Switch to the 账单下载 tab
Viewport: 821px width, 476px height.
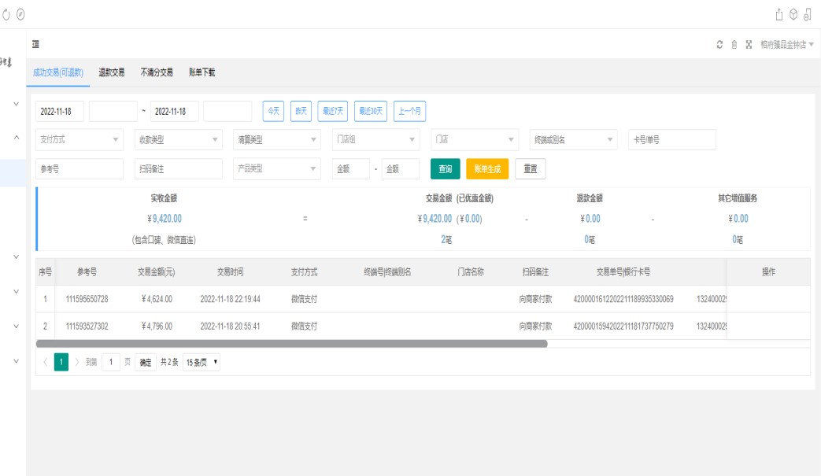(202, 72)
